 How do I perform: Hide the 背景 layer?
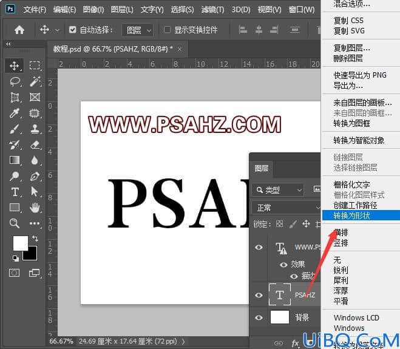[x=259, y=317]
